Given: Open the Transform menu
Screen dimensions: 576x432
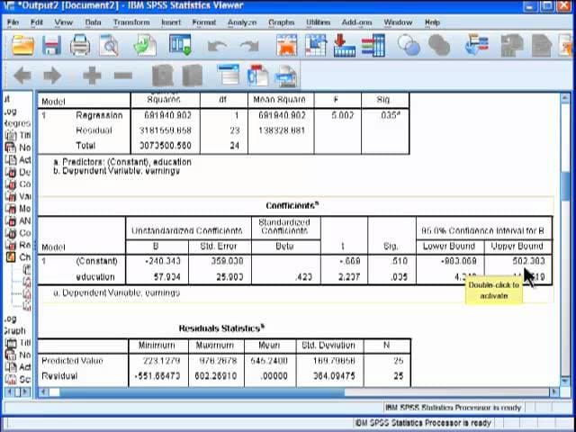Looking at the screenshot, I should click(131, 22).
